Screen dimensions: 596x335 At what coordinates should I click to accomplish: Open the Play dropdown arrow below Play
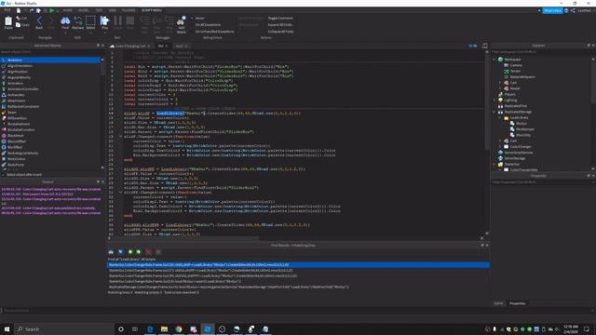coord(104,33)
